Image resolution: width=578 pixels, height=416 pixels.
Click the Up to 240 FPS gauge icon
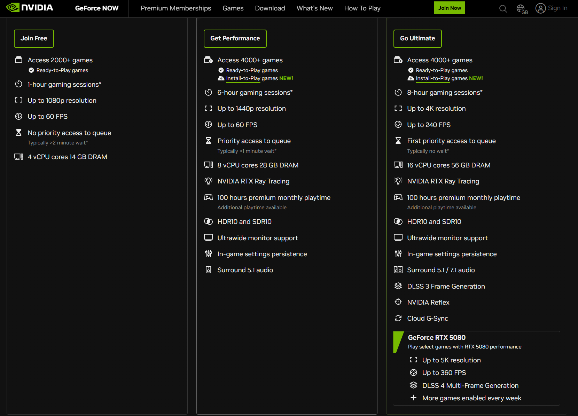point(398,125)
